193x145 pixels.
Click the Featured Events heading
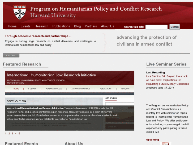(x=22, y=143)
